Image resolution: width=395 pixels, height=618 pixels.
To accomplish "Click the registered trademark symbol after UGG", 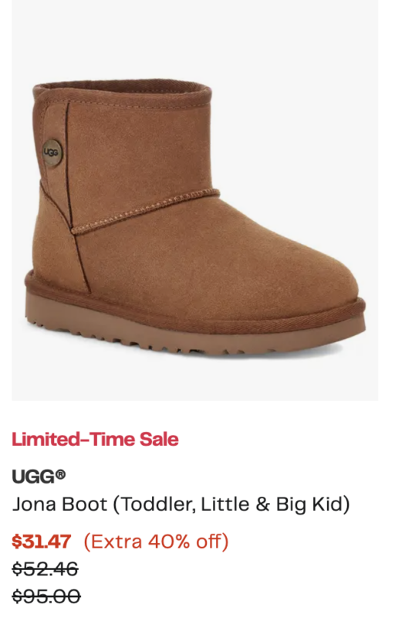I will 60,474.
